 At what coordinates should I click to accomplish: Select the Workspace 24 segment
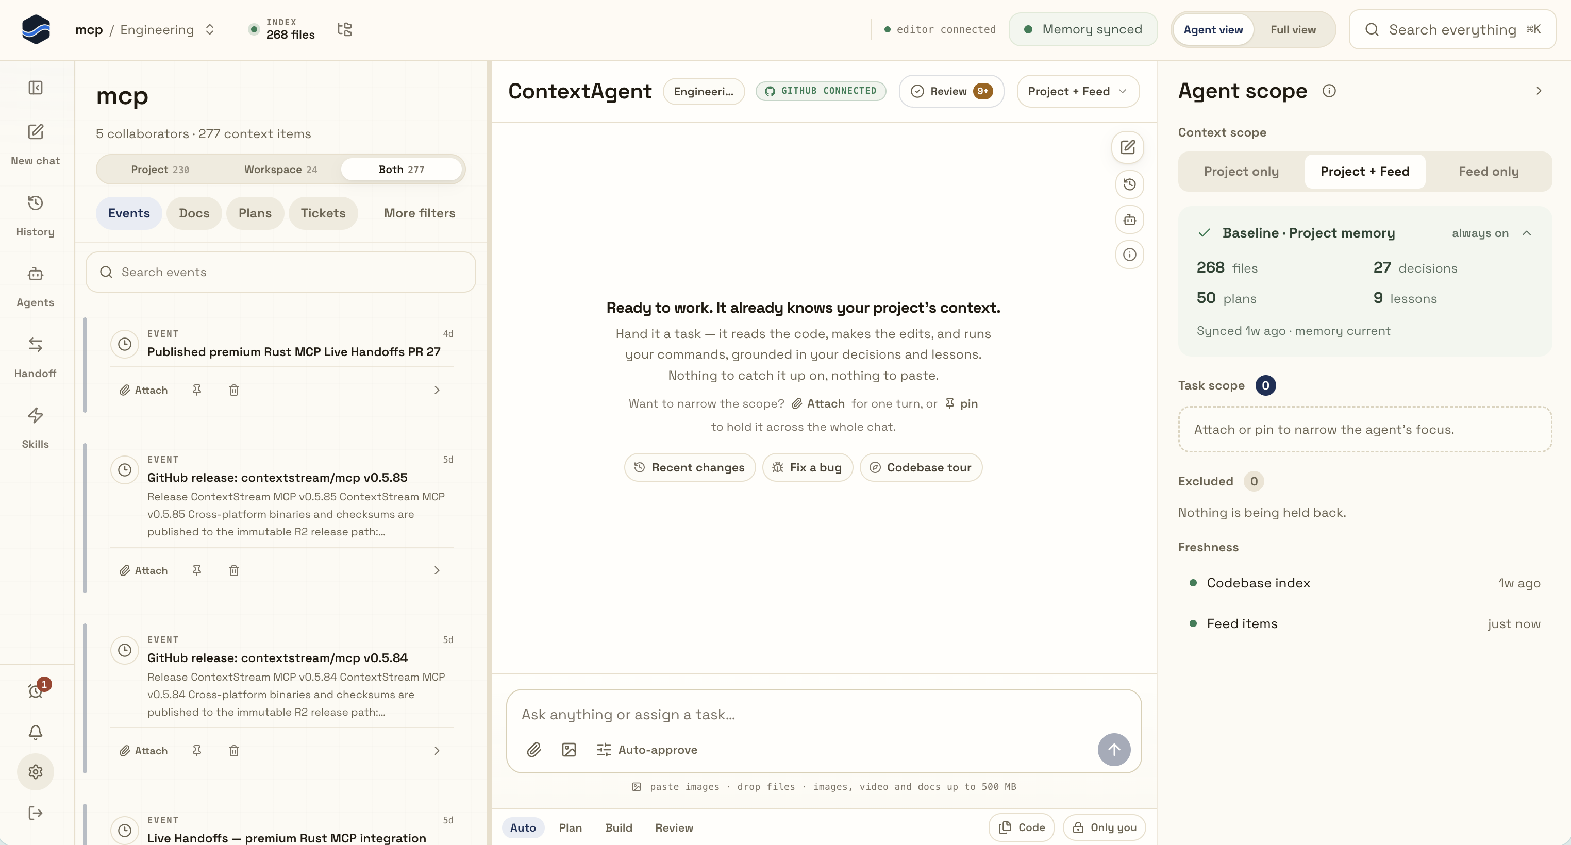point(280,170)
